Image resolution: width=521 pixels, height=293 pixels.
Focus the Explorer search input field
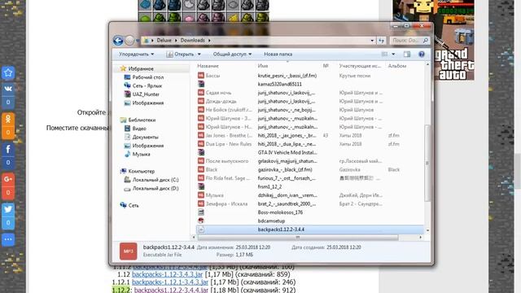pyautogui.click(x=406, y=41)
